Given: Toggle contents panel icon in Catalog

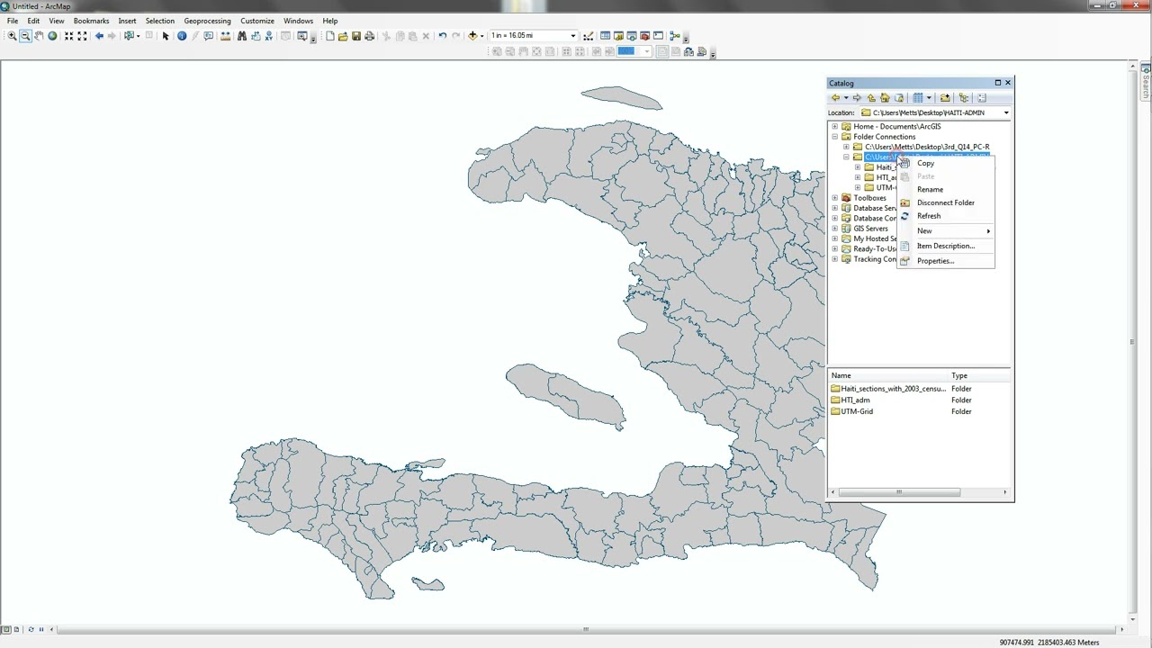Looking at the screenshot, I should click(964, 98).
